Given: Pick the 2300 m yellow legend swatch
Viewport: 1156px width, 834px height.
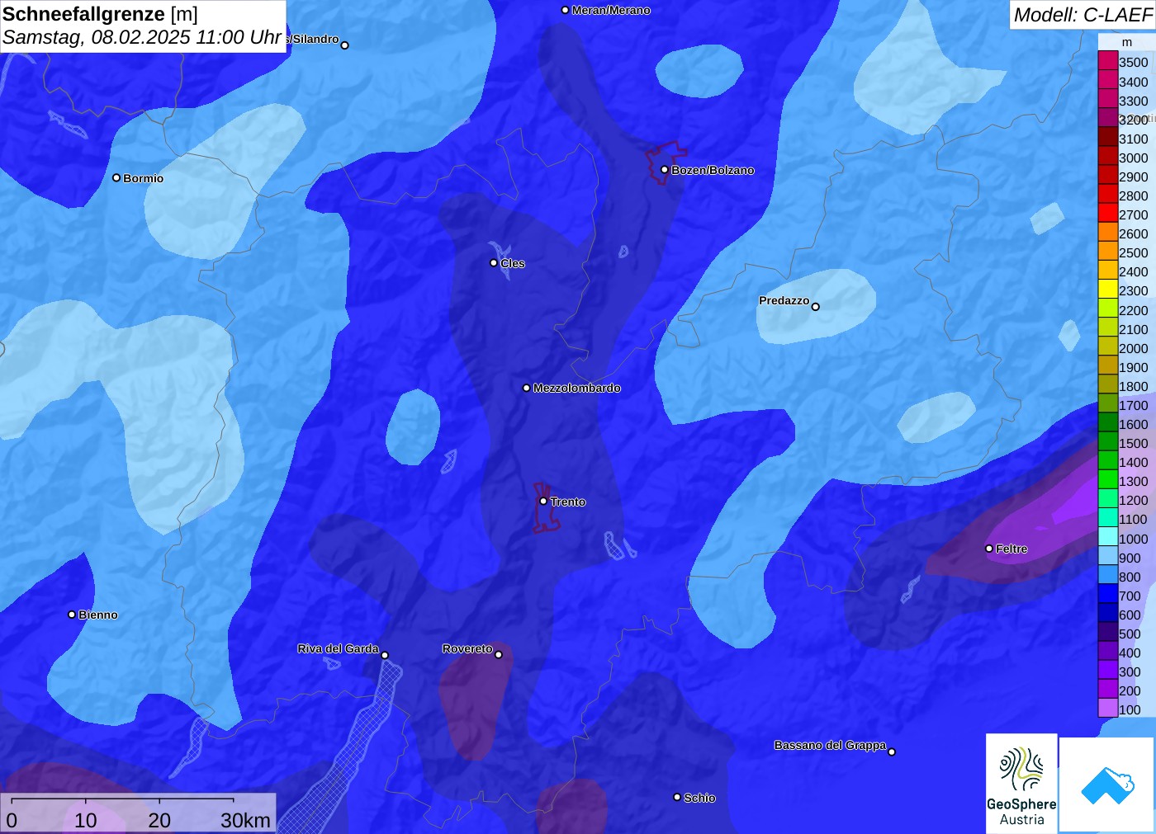Looking at the screenshot, I should pos(1108,290).
